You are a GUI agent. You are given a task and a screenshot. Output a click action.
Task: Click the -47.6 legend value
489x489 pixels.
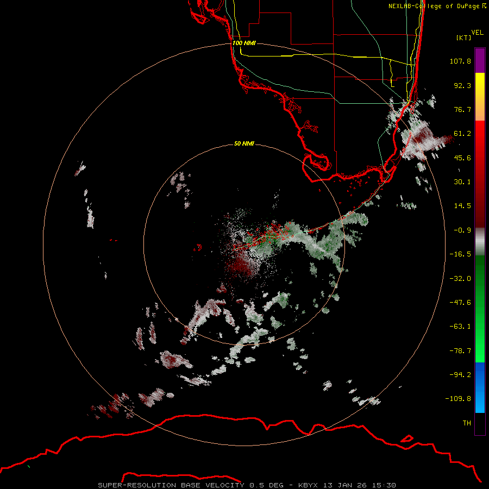460,303
